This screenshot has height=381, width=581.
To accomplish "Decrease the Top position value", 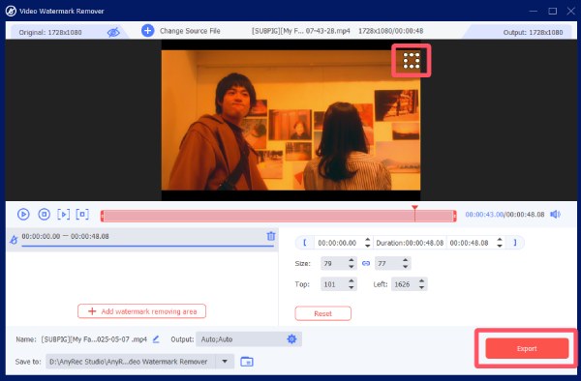I will [x=352, y=287].
